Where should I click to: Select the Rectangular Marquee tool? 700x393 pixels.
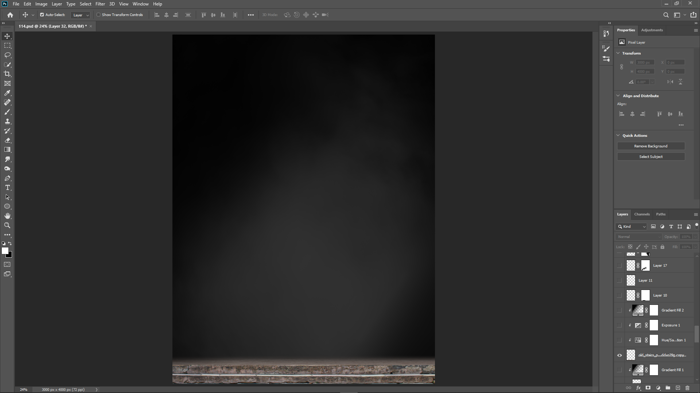(7, 45)
